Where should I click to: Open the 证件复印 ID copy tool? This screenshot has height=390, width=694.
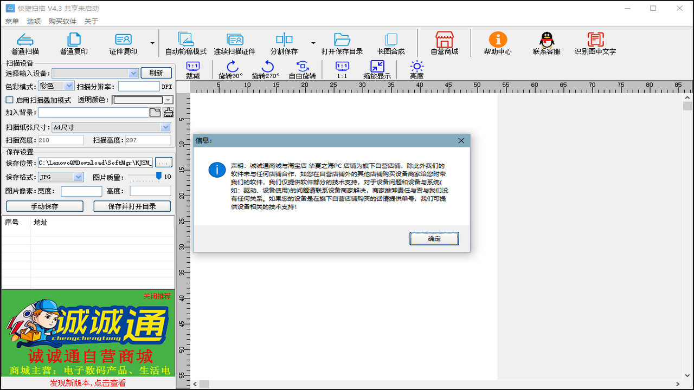(124, 43)
